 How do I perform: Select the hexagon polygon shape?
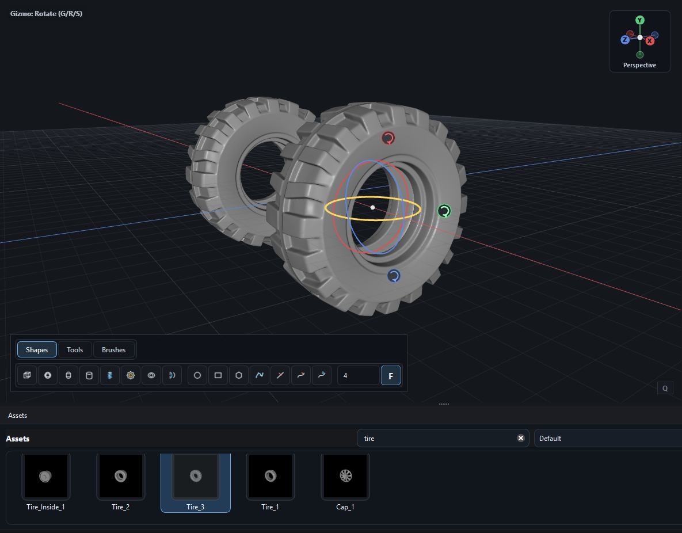point(239,375)
